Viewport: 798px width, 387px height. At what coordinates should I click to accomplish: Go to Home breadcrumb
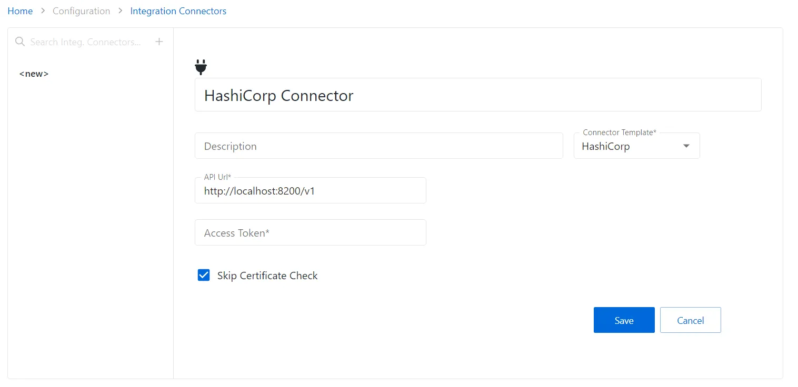click(x=20, y=11)
